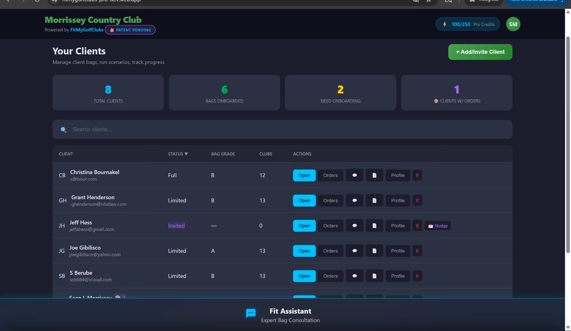Click the lightning Pro Credits badge
Viewport: 571px width, 331px height.
click(467, 24)
